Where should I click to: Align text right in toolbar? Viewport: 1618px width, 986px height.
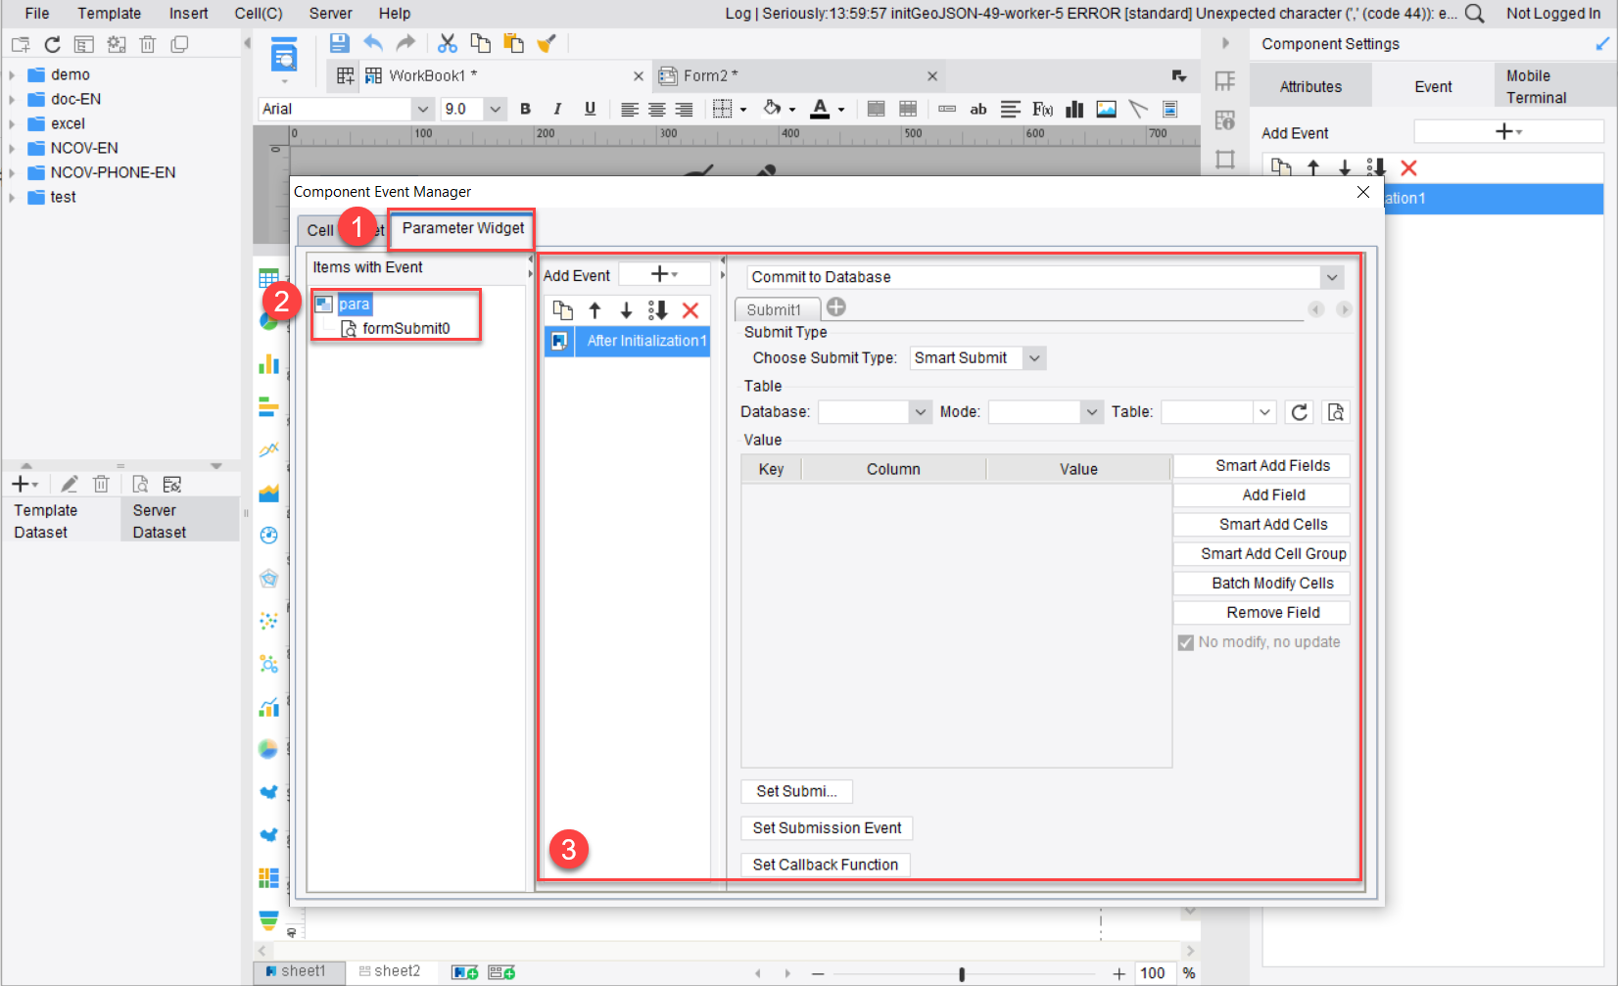point(685,109)
